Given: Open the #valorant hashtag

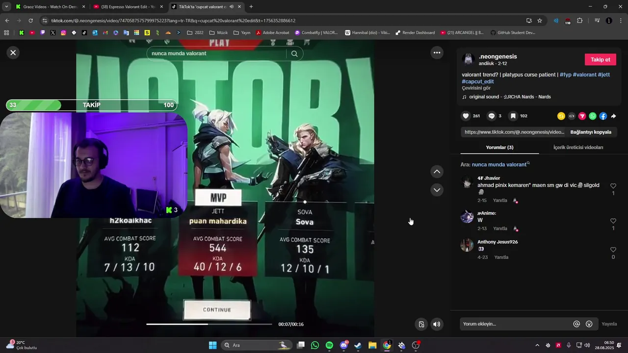Looking at the screenshot, I should pos(584,75).
